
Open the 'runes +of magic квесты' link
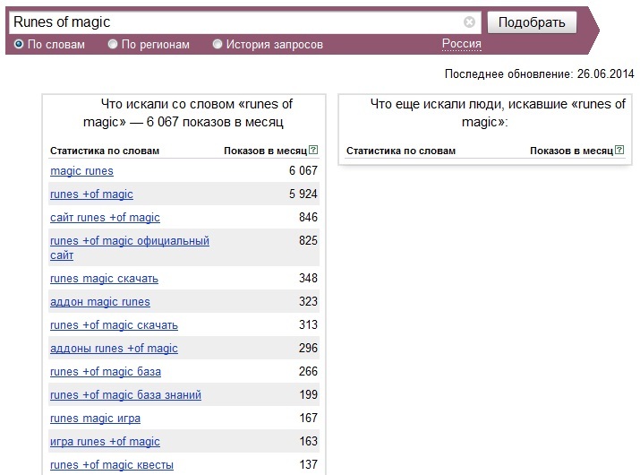112,465
